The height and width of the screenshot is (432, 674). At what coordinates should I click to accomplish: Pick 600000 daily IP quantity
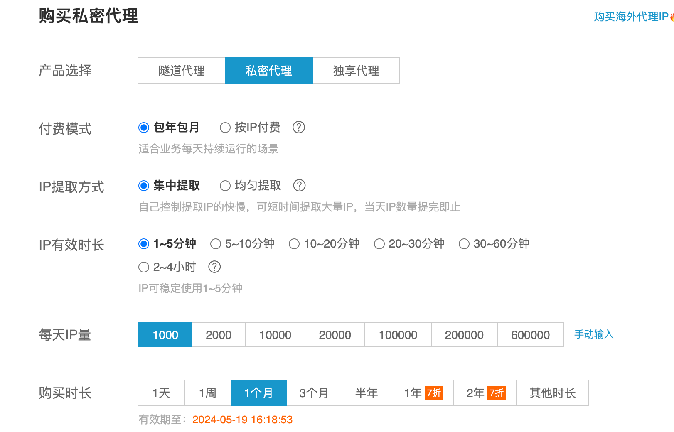point(531,335)
